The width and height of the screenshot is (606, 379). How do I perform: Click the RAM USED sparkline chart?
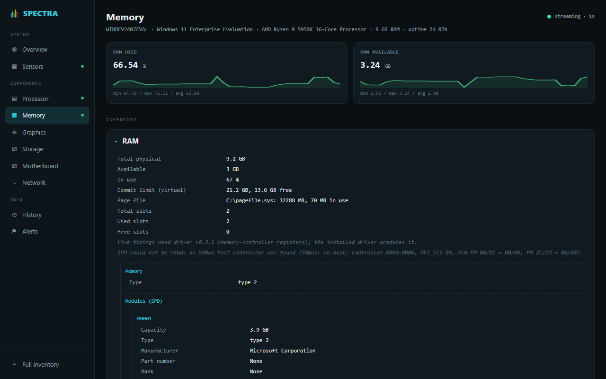click(x=227, y=81)
